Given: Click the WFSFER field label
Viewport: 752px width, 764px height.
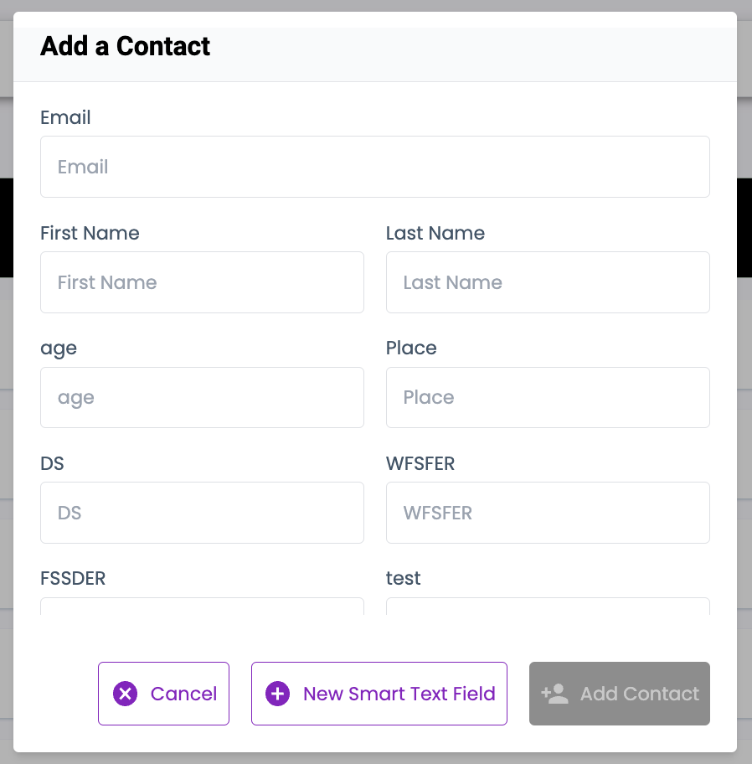Looking at the screenshot, I should pos(420,463).
